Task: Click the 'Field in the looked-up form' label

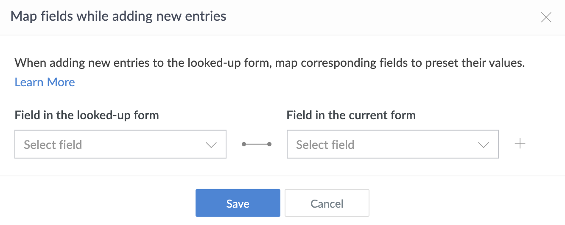Action: (87, 115)
